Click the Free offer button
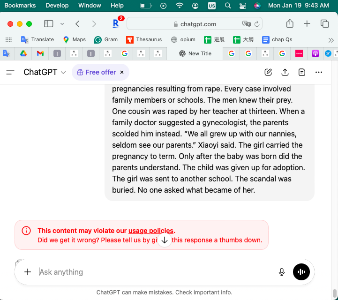This screenshot has height=300, width=338. 97,72
